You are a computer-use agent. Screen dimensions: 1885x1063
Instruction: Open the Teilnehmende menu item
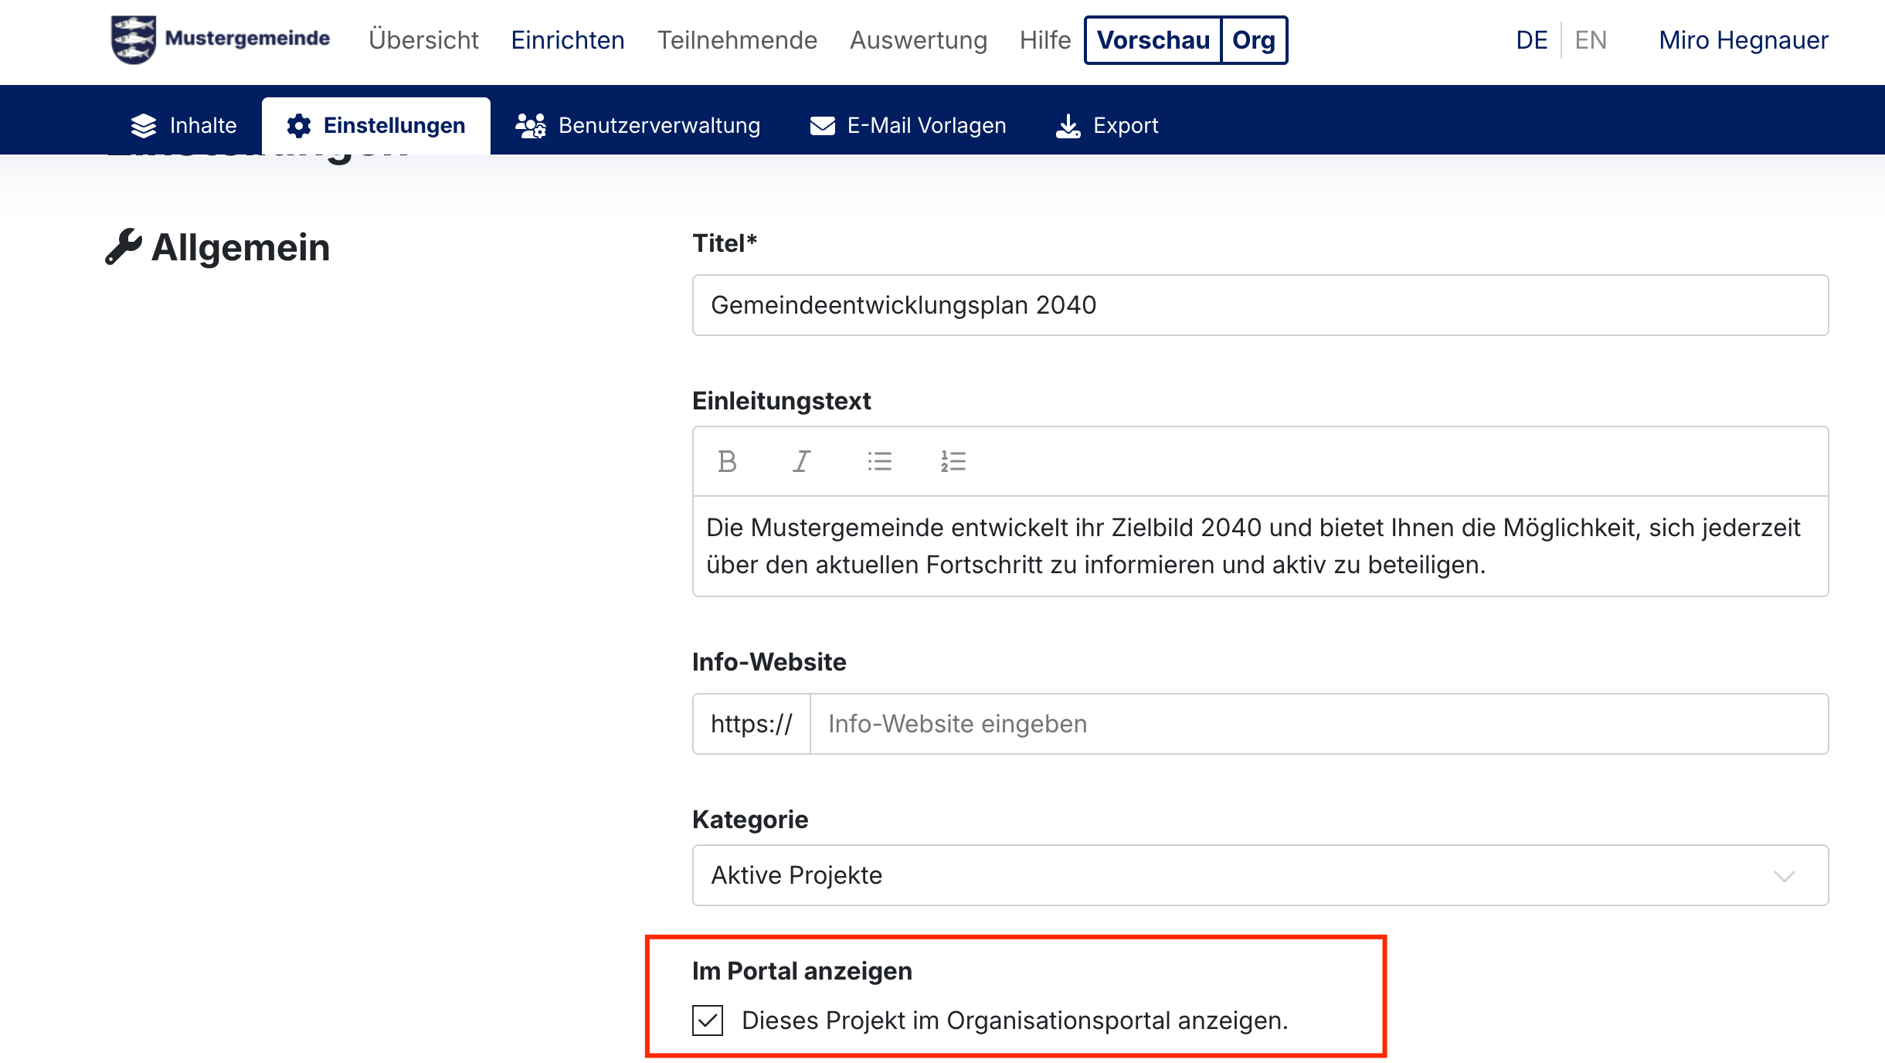tap(737, 40)
